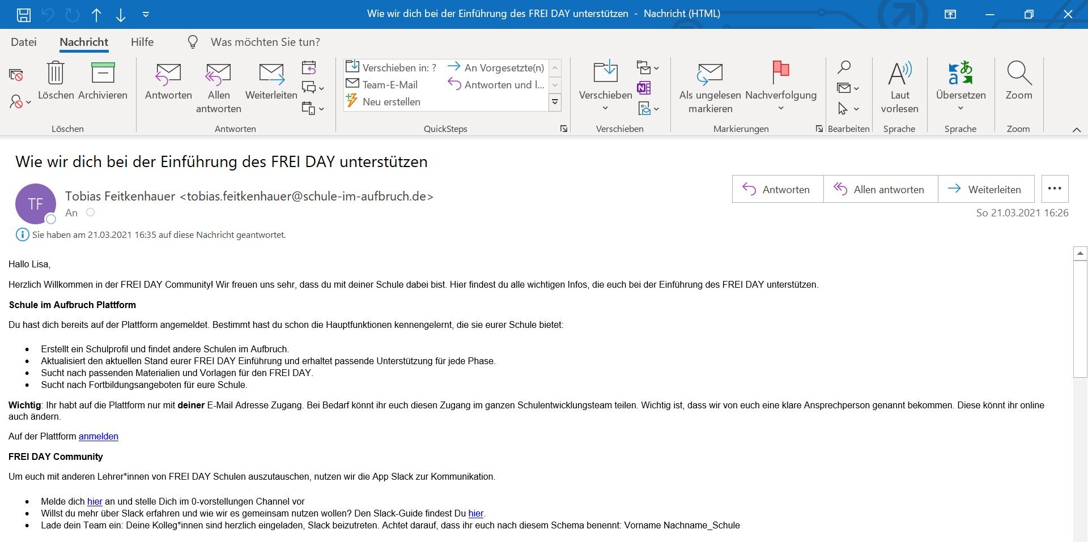Open the Rules dropdown in Verschieben group

point(648,68)
